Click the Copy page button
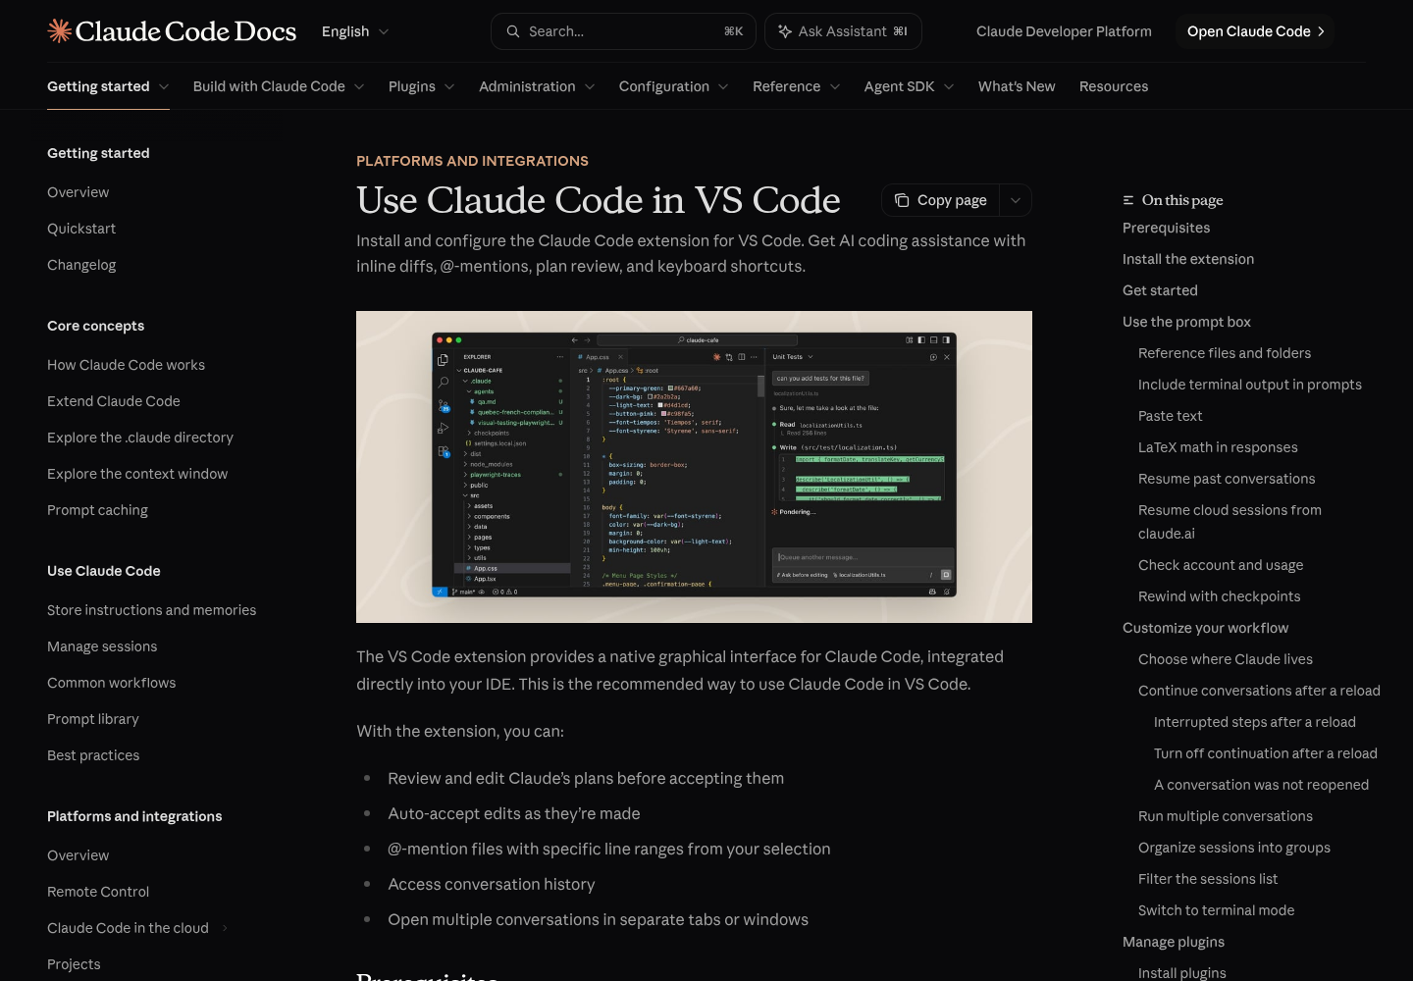Image resolution: width=1413 pixels, height=981 pixels. coord(941,200)
